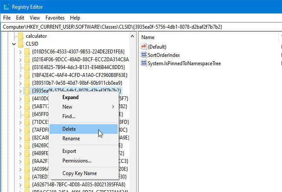Select Copy Key Name option
The image size is (282, 192).
(79, 173)
